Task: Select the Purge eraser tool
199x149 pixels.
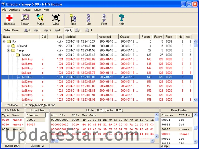Action: tap(40, 18)
